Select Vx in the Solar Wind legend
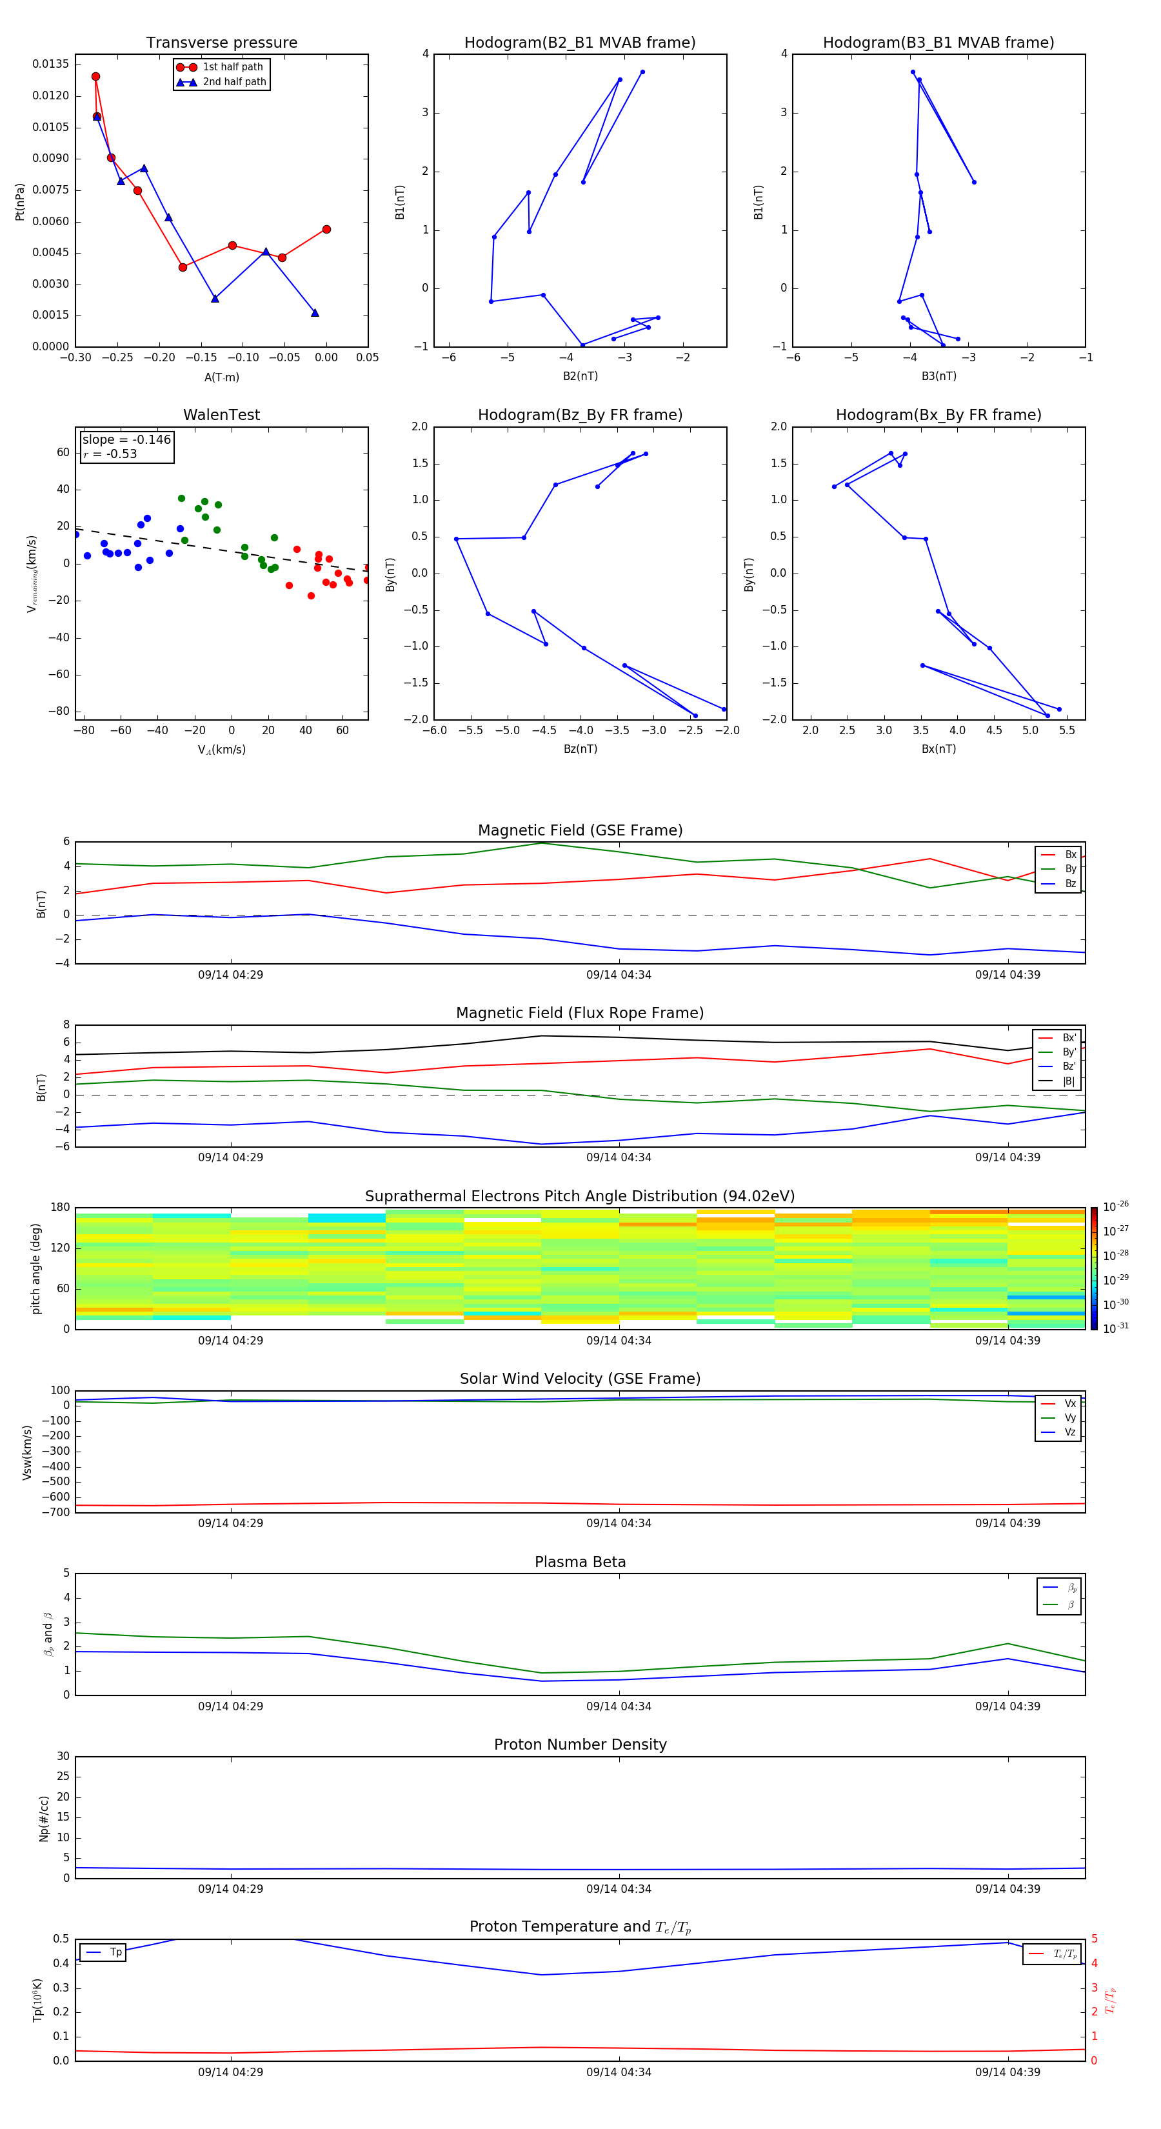 (x=1058, y=1403)
